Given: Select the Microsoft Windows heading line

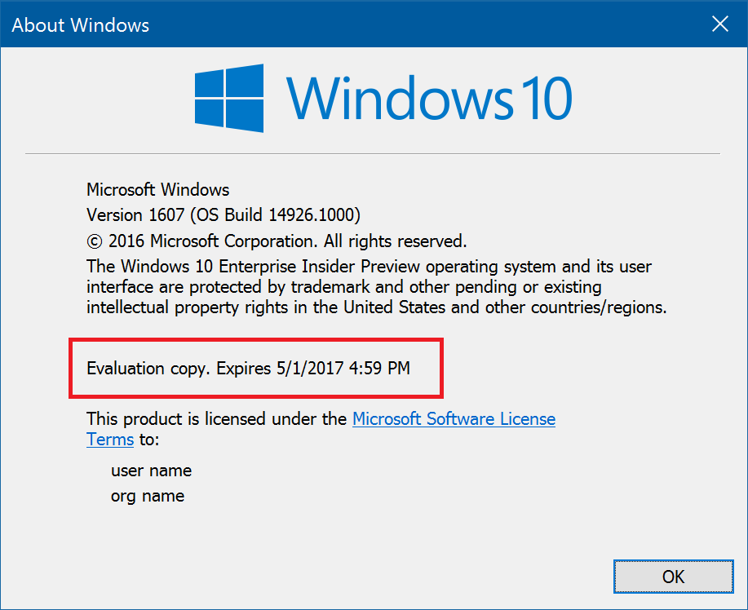Looking at the screenshot, I should 157,189.
